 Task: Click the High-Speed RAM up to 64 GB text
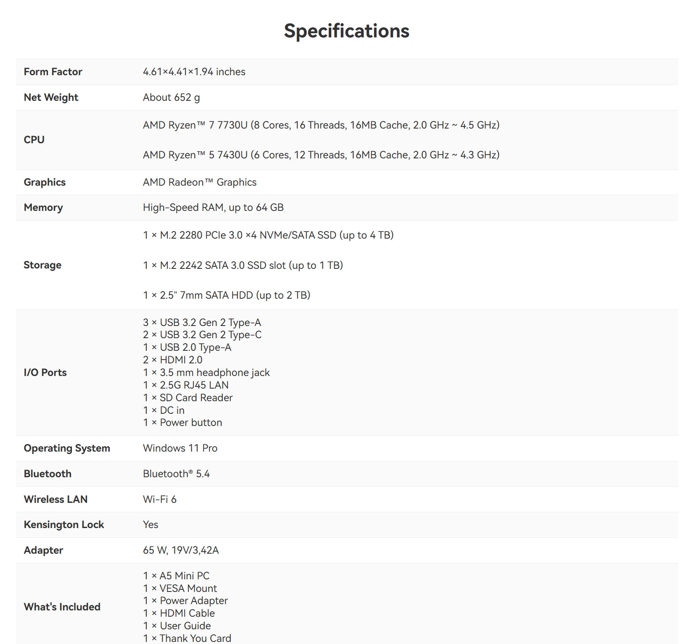[x=213, y=208]
